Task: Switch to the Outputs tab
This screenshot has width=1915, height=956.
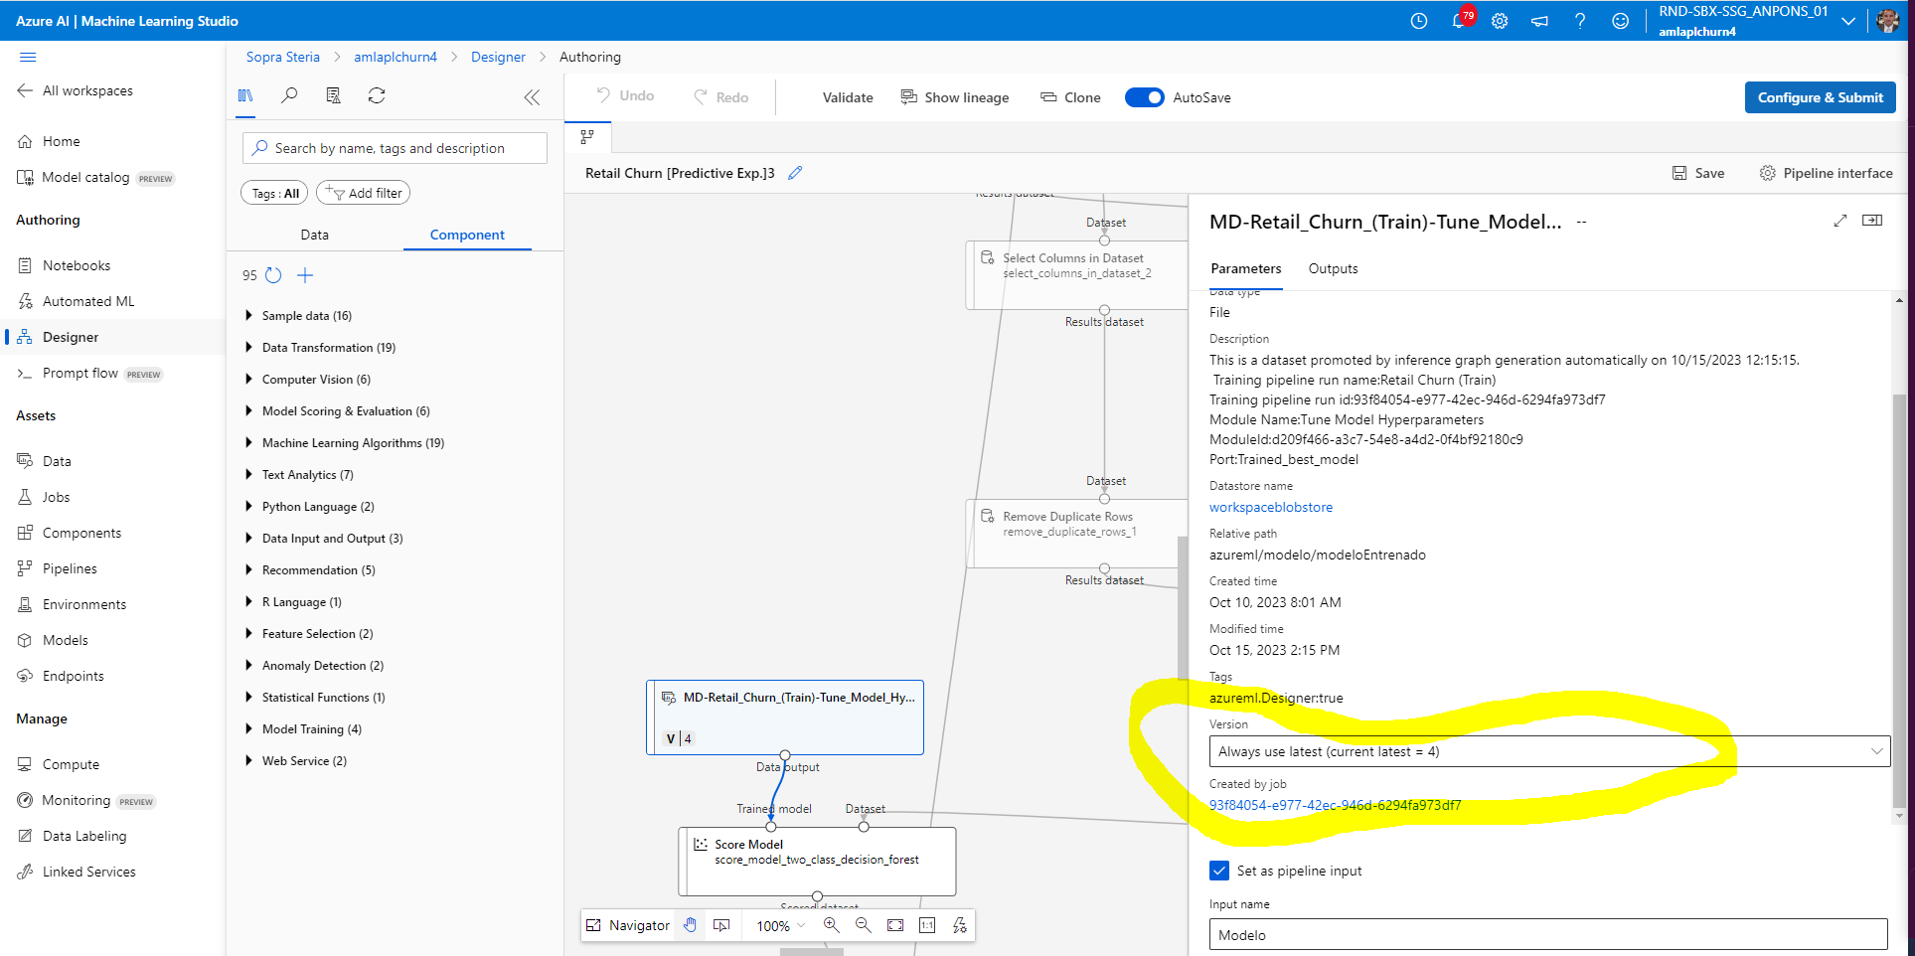Action: pos(1333,268)
